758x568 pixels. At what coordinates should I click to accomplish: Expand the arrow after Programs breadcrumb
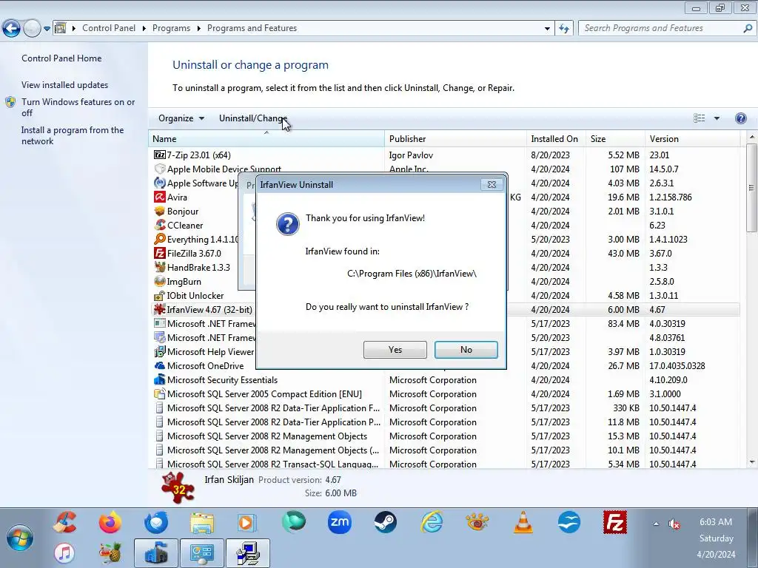198,29
